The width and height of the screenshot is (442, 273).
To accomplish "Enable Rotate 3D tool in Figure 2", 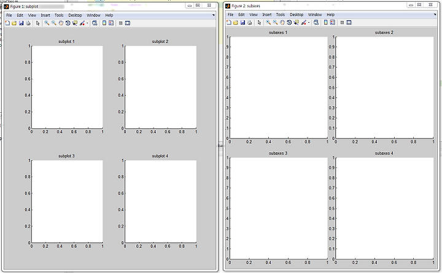I will coord(289,22).
